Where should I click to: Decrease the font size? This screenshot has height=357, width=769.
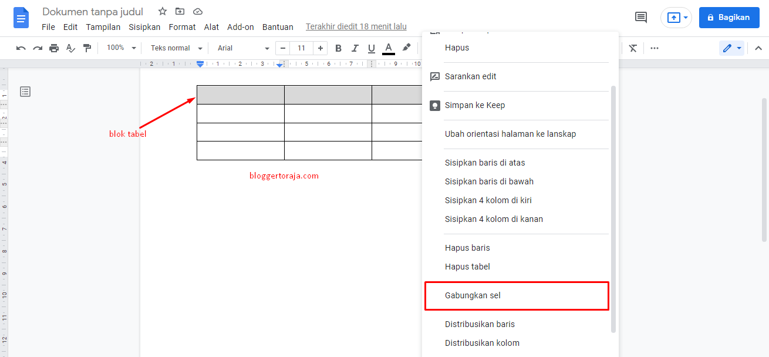pyautogui.click(x=283, y=48)
